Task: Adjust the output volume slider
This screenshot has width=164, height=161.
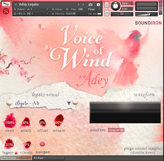Action: (147, 14)
